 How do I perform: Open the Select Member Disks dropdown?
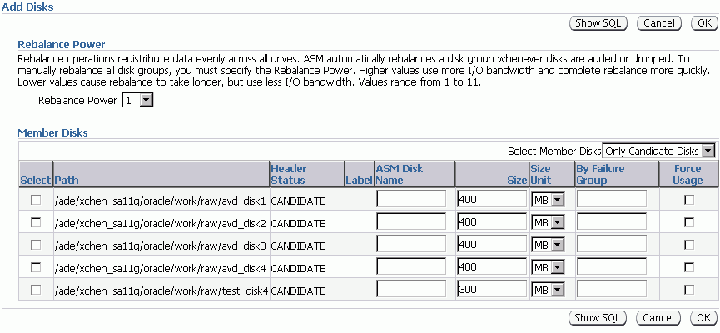click(659, 151)
